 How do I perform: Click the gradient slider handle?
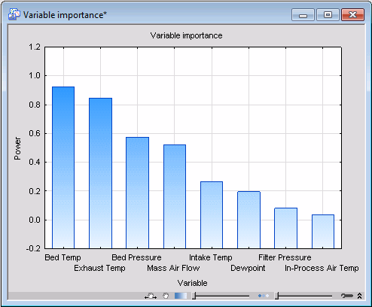pyautogui.click(x=194, y=296)
